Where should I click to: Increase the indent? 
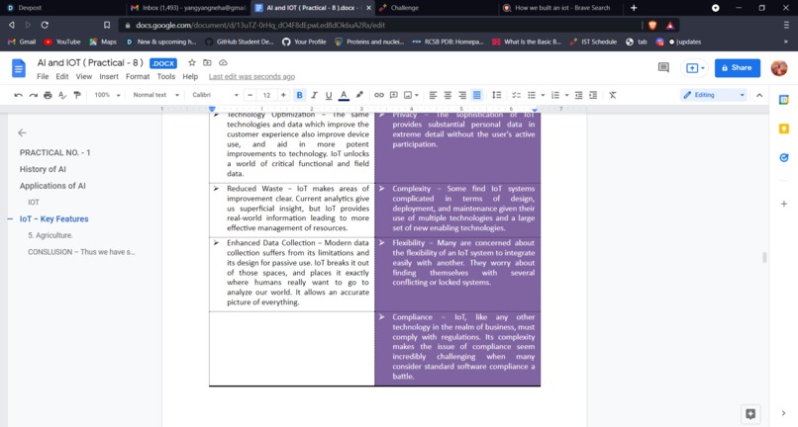[593, 95]
